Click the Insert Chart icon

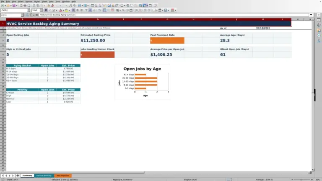[x=113, y=5]
